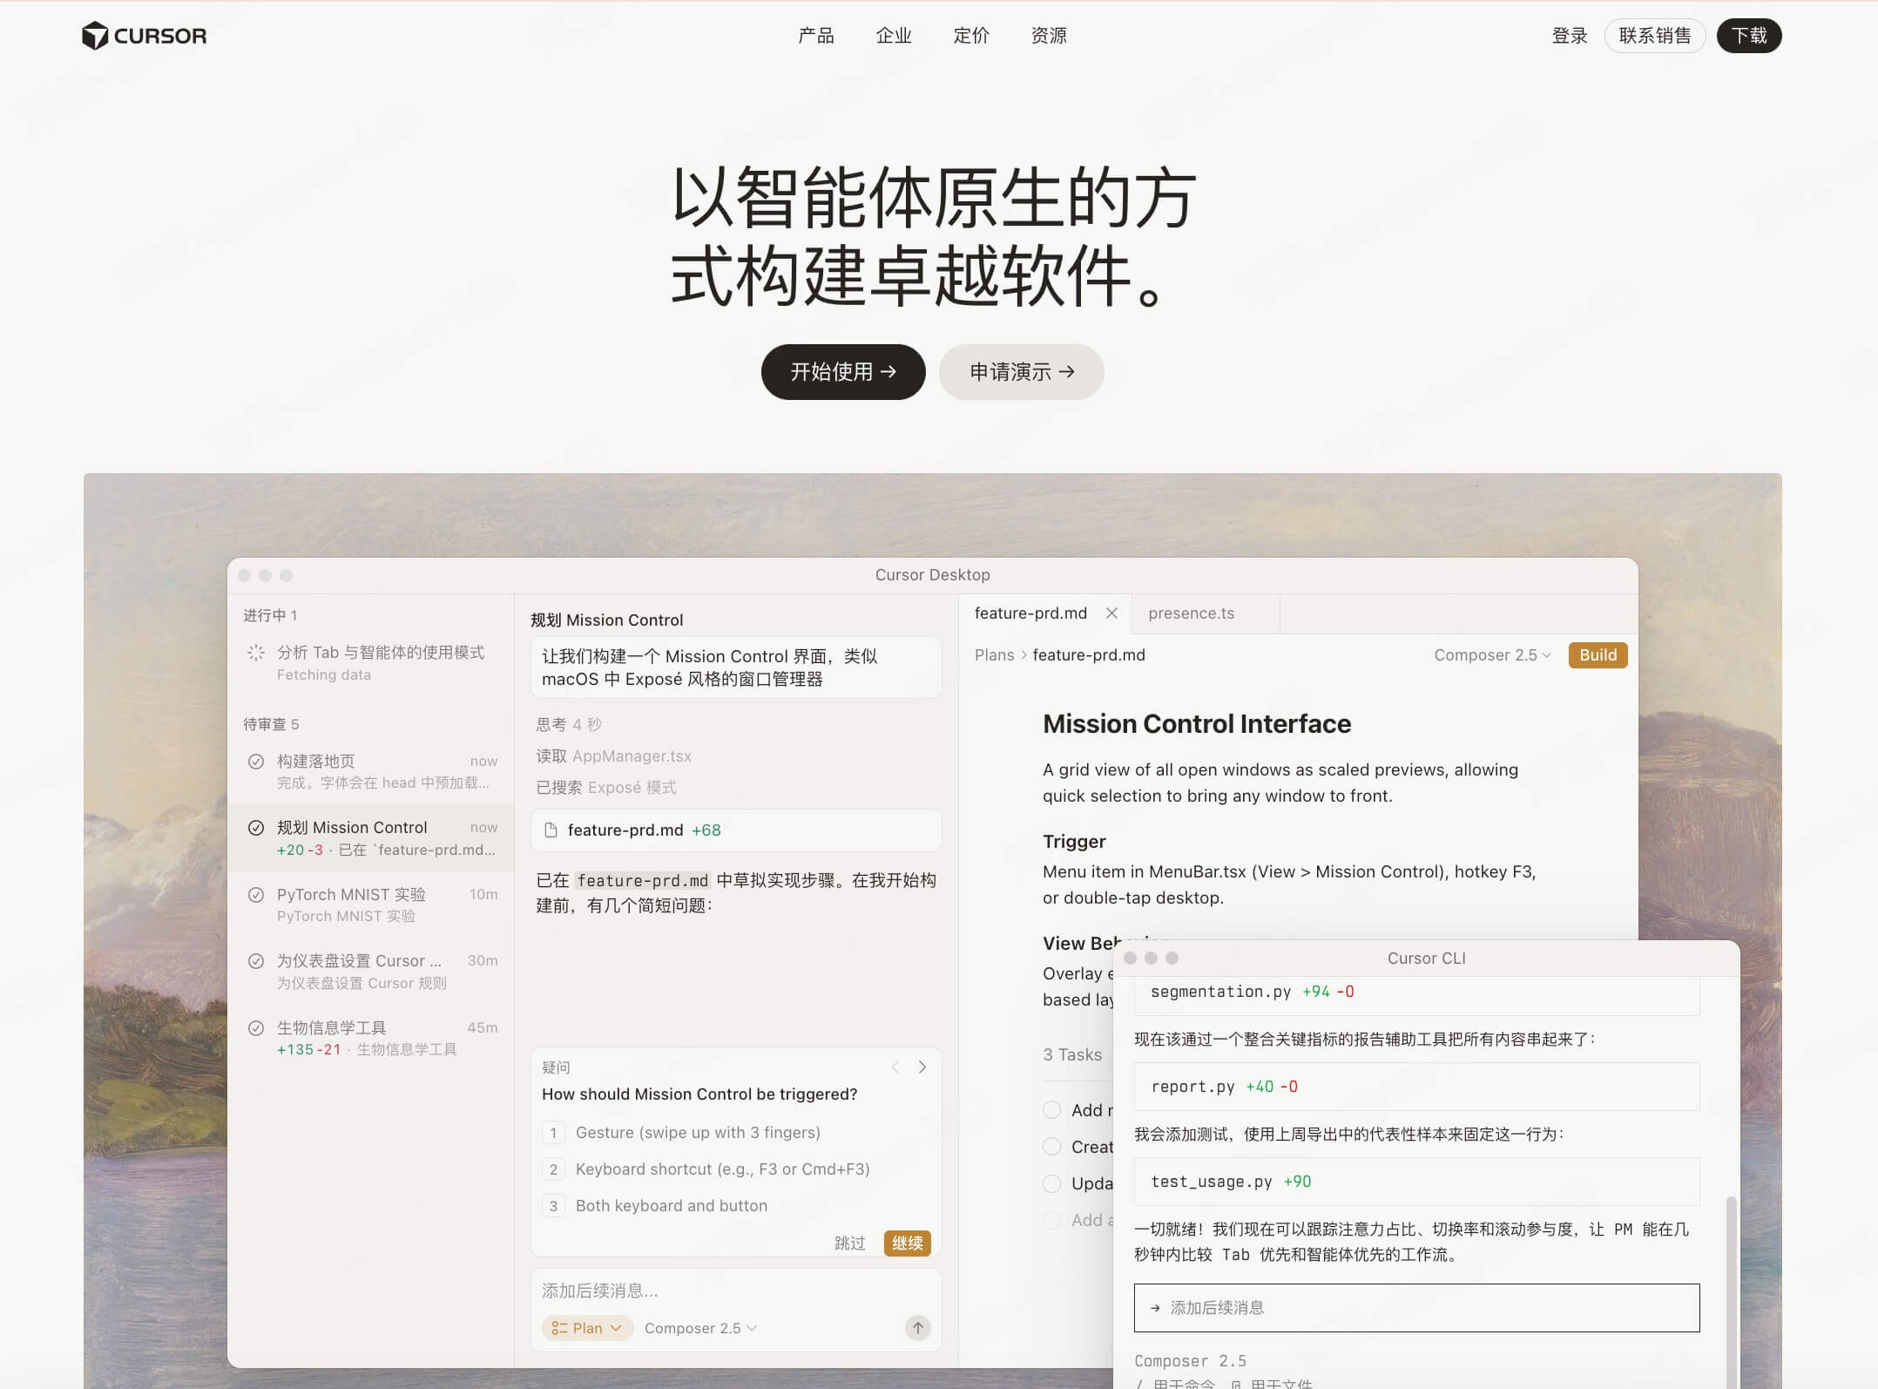Click the Build button
1878x1389 pixels.
point(1598,655)
